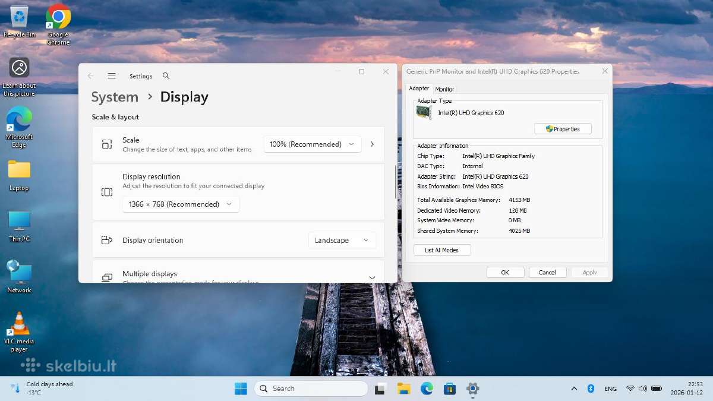Image resolution: width=713 pixels, height=401 pixels.
Task: Open Microsoft Edge from the taskbar
Action: 427,389
